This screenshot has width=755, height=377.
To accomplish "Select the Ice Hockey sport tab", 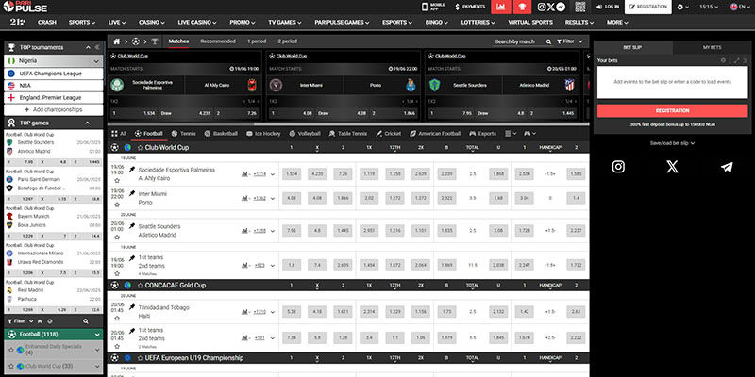I will point(263,133).
